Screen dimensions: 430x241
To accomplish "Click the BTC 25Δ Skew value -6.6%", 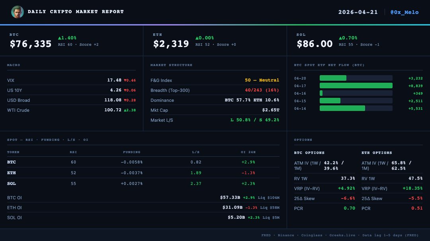I will (348, 198).
